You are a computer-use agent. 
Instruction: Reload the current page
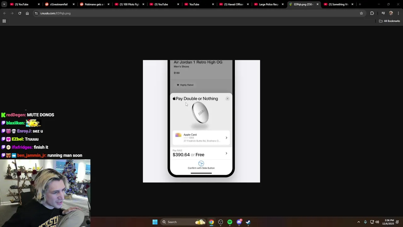tap(20, 13)
